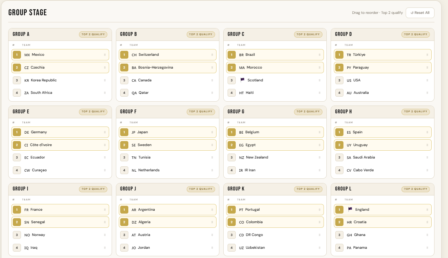Image resolution: width=448 pixels, height=258 pixels.
Task: Click the drag handle for Korea Republic
Action: point(105,80)
